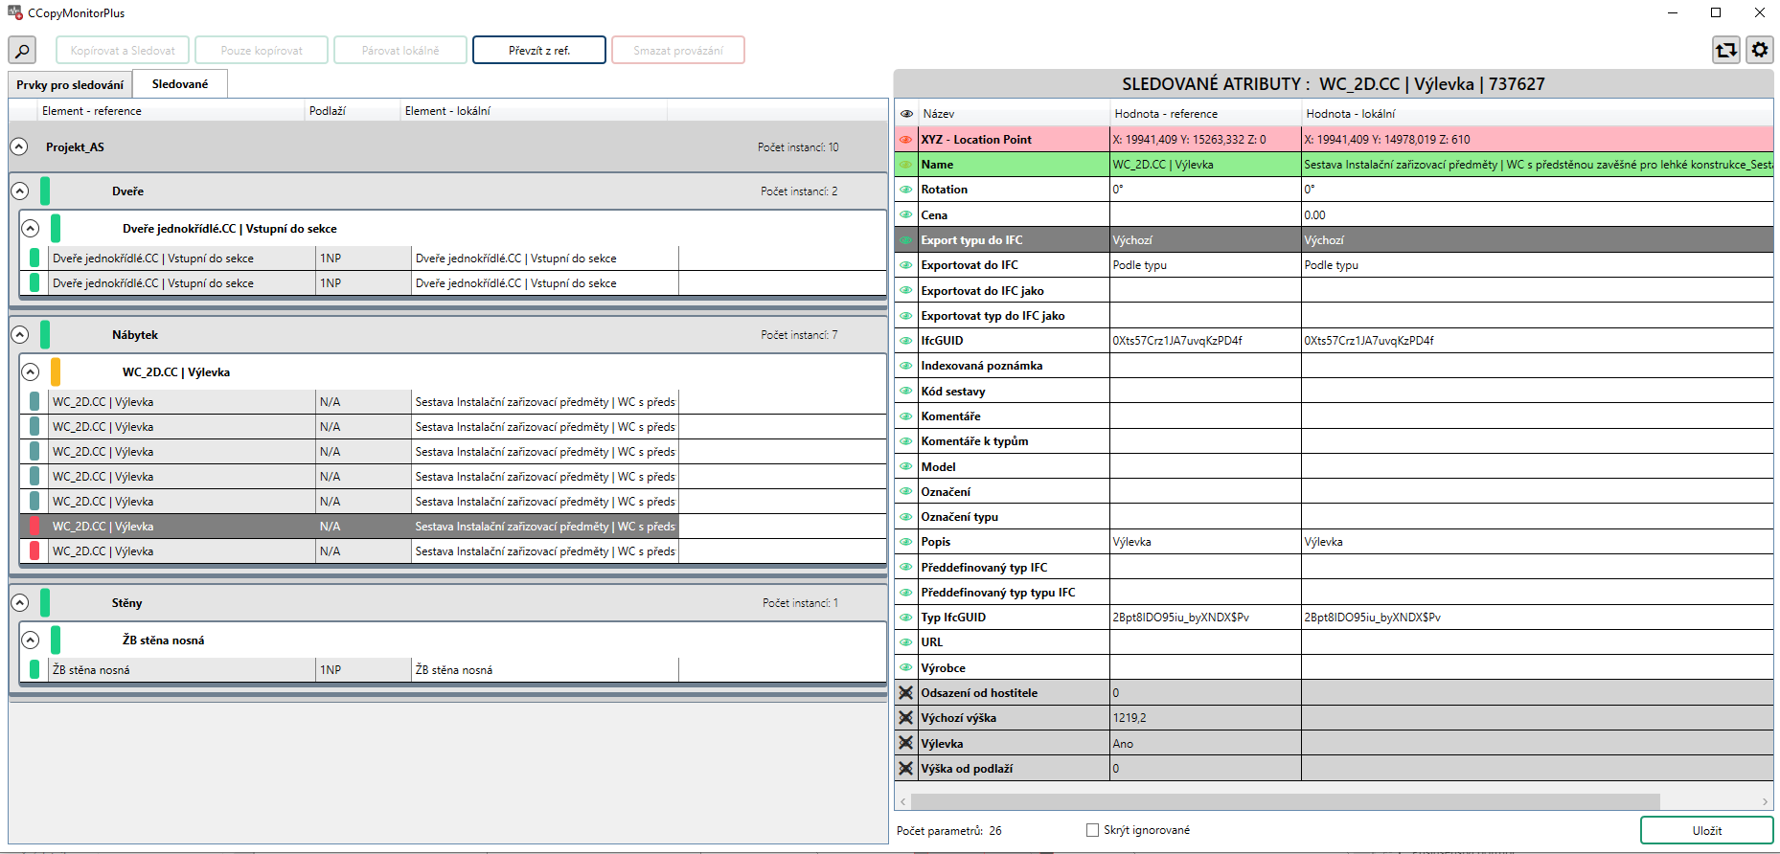Click Hodnota - reference column header
Viewport: 1780px width, 854px height.
(1205, 114)
